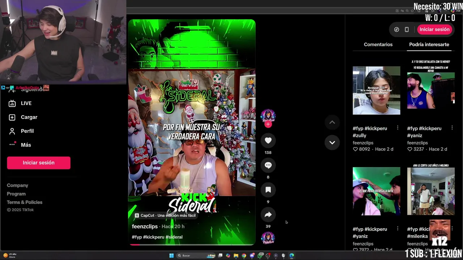Seek using the video progress bar
This screenshot has width=463, height=260.
click(192, 244)
